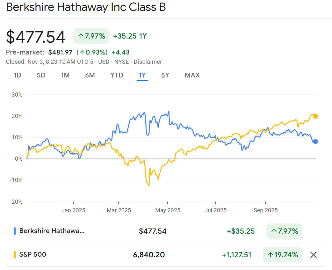
Task: Select the 1Y range tab
Action: pos(142,75)
